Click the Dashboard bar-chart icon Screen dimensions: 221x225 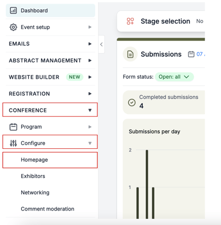[13, 10]
